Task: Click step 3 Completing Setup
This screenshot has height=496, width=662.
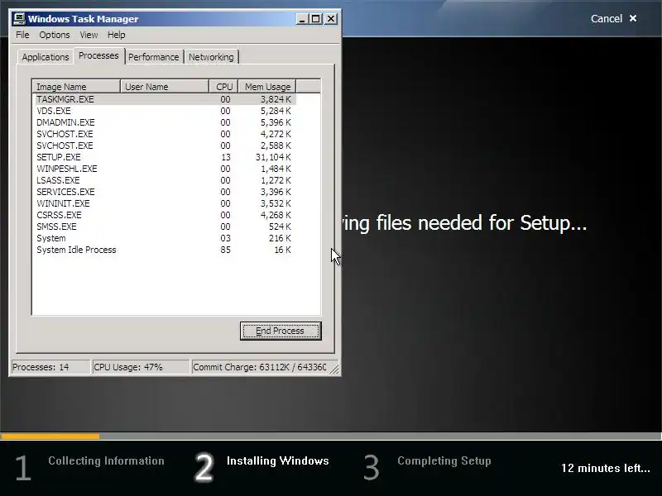Action: point(427,467)
